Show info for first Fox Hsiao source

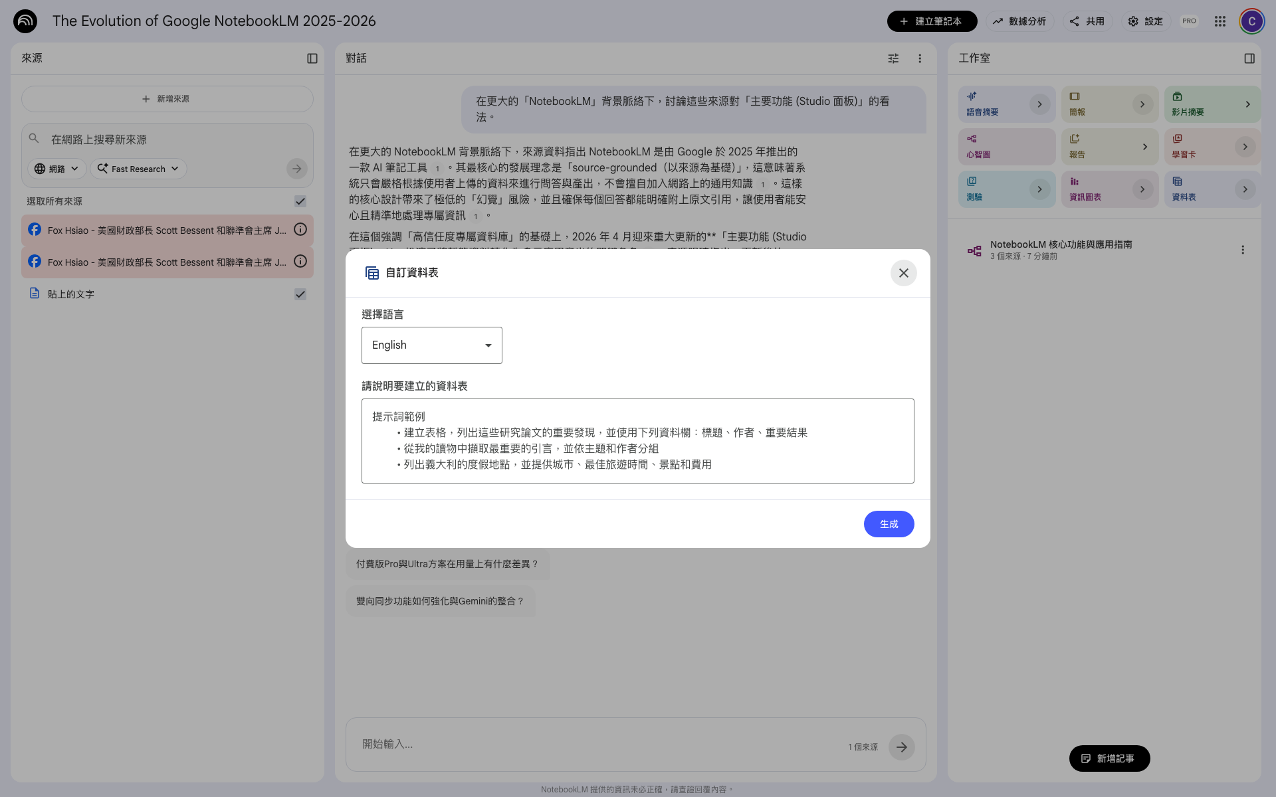coord(300,230)
